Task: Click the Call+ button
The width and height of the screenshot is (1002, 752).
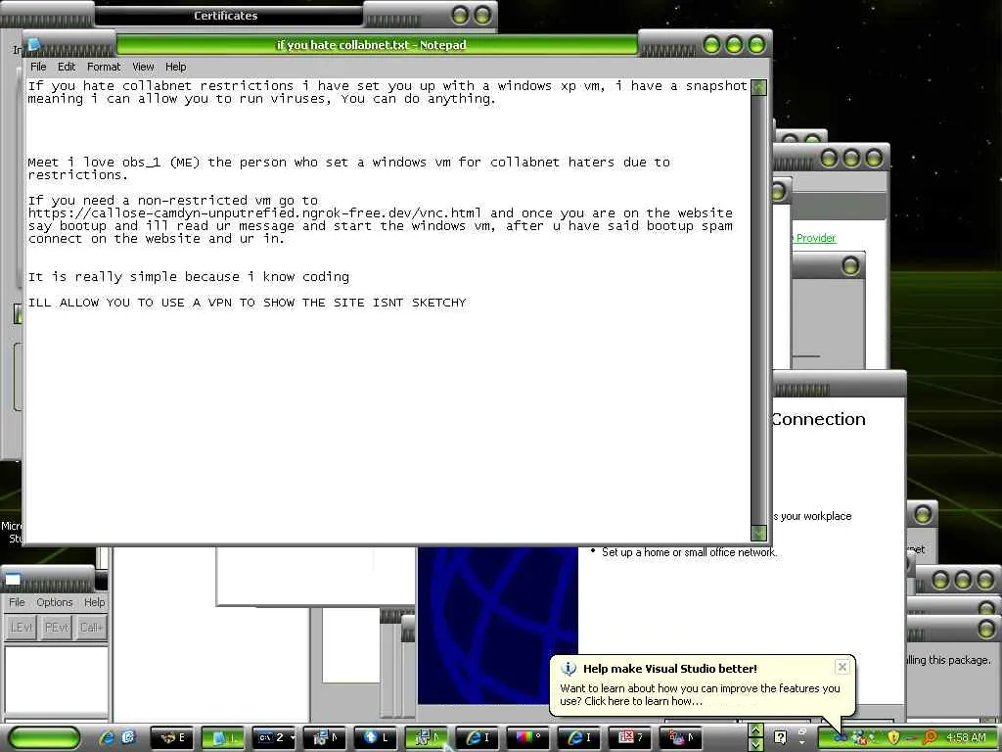Action: (x=91, y=628)
